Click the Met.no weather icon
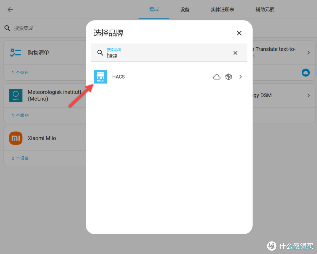Screen dimensions: 317x254 tap(16, 95)
